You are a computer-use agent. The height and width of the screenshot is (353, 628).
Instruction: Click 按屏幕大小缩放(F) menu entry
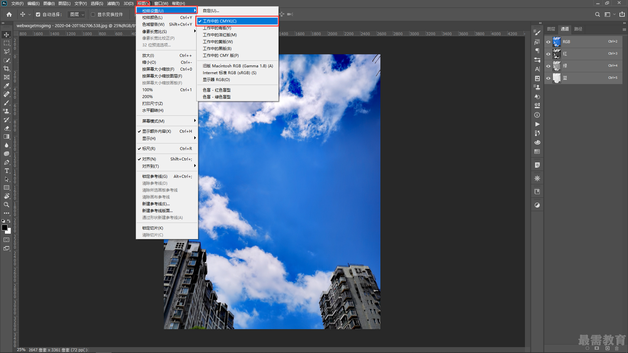[167, 69]
